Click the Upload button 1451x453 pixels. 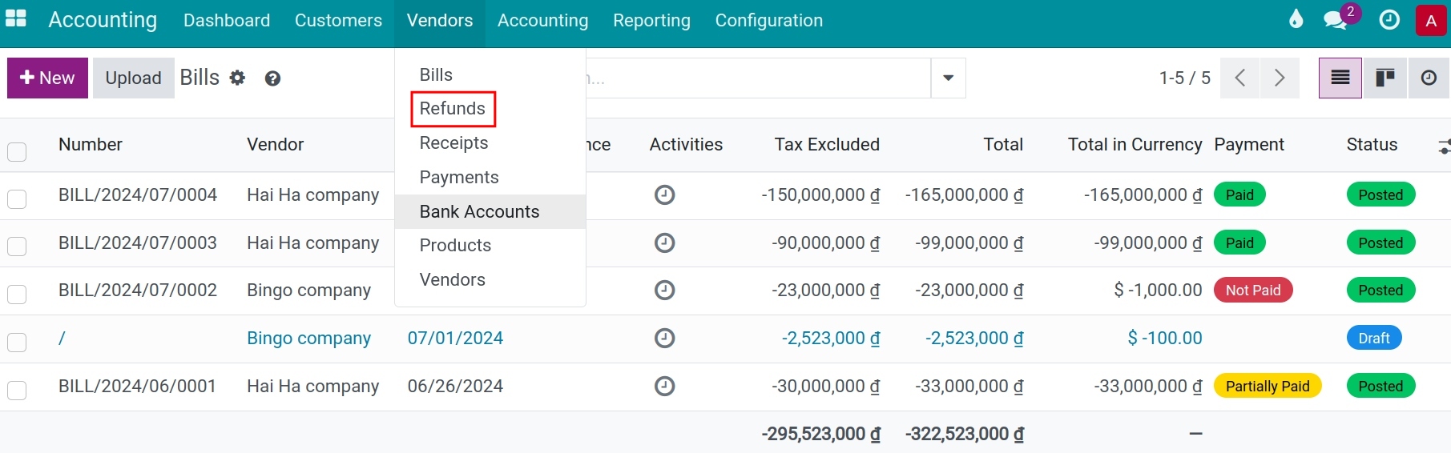click(133, 78)
